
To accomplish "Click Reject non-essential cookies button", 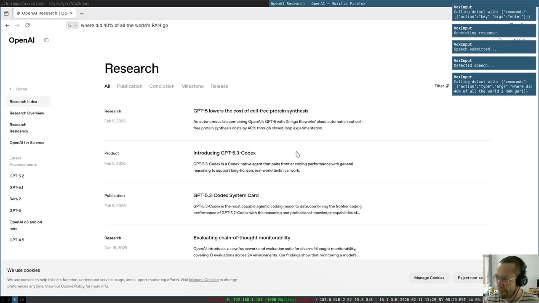I will 468,278.
